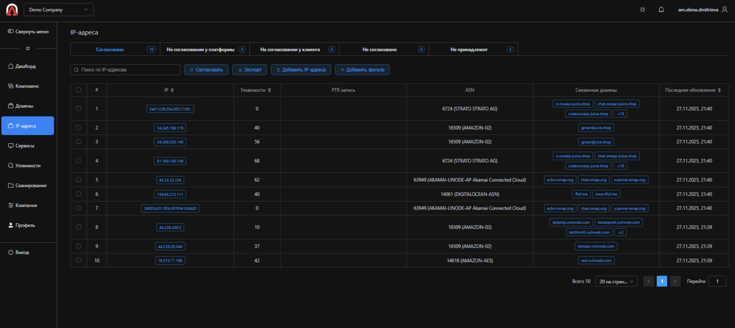Open Дашборд in the sidebar
The width and height of the screenshot is (735, 328).
[28, 66]
